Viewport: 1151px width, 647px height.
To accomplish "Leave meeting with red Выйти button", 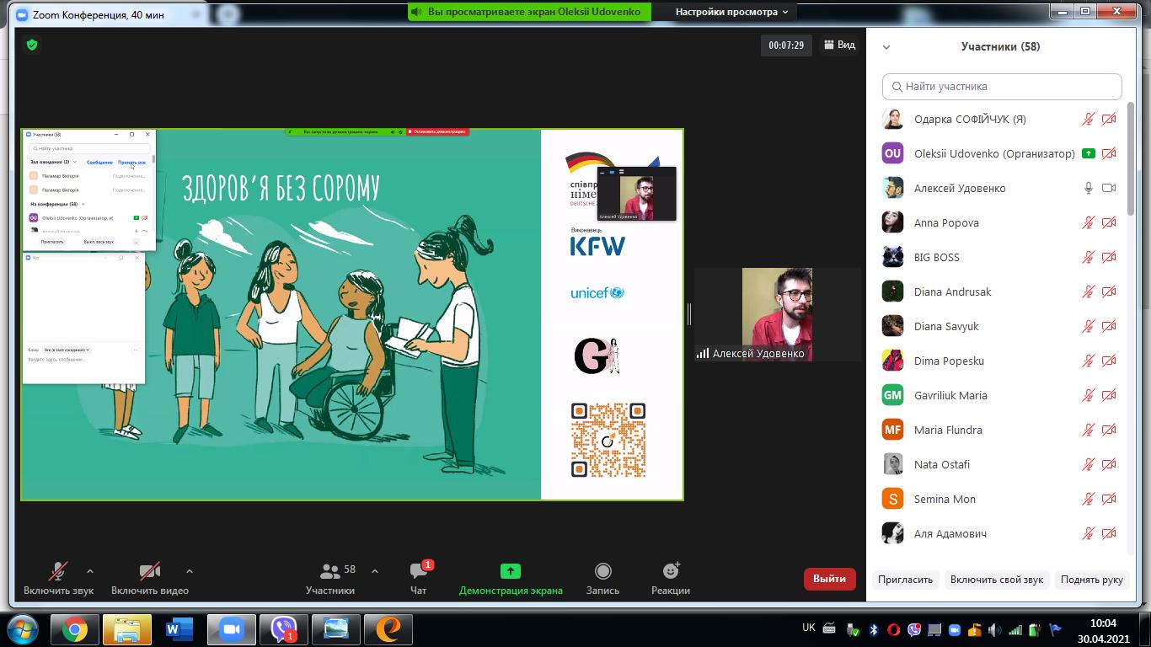I will (830, 579).
